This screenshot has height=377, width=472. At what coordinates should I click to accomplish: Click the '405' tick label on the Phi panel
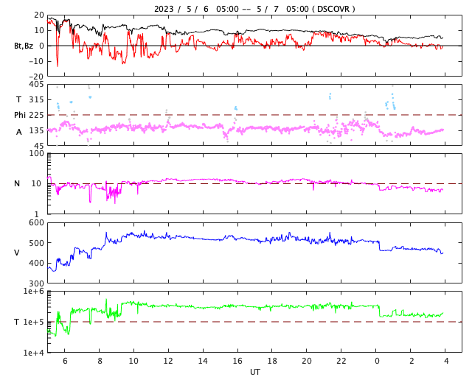36,85
